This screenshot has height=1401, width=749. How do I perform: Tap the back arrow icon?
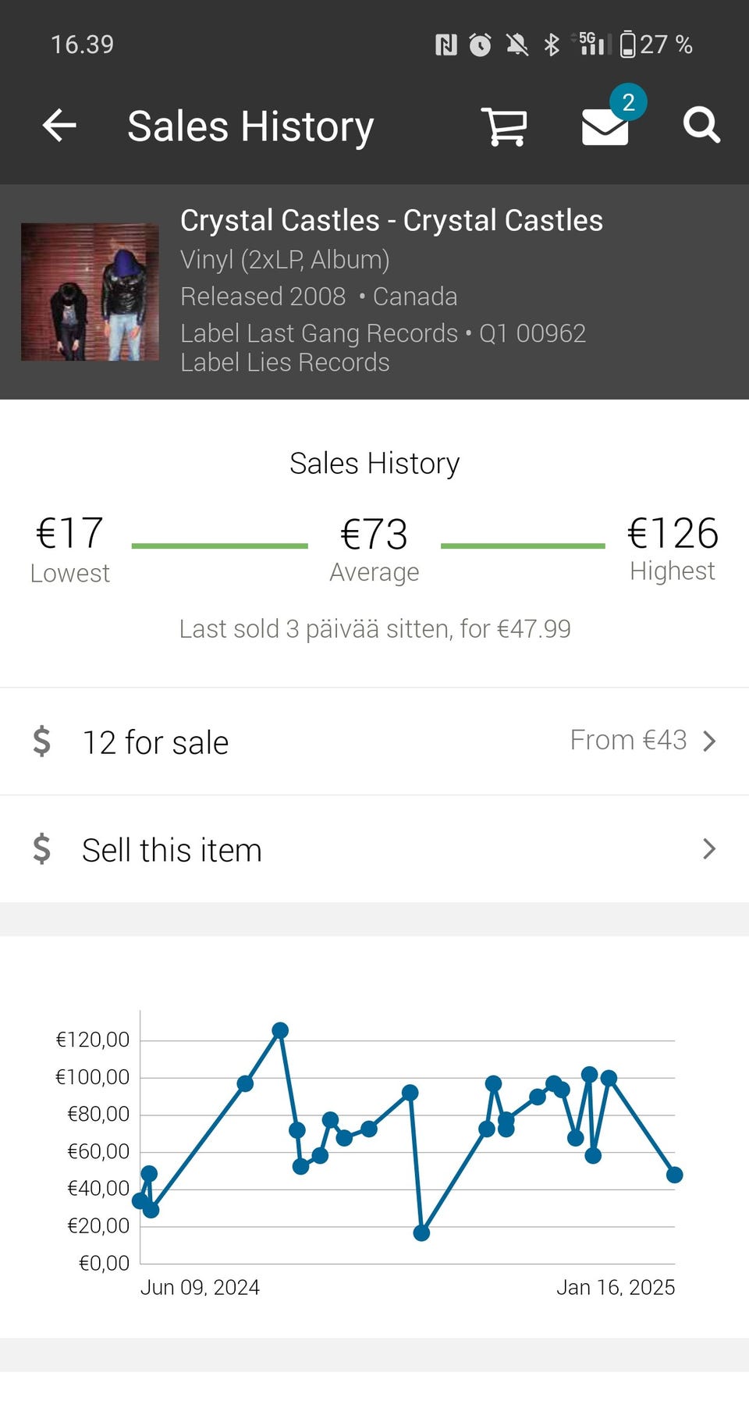coord(59,126)
